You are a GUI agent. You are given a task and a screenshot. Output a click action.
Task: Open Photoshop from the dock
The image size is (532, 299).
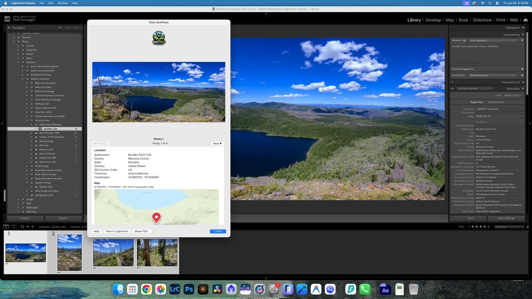tap(189, 289)
